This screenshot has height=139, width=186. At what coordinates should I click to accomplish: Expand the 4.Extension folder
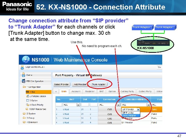pyautogui.click(x=32, y=122)
